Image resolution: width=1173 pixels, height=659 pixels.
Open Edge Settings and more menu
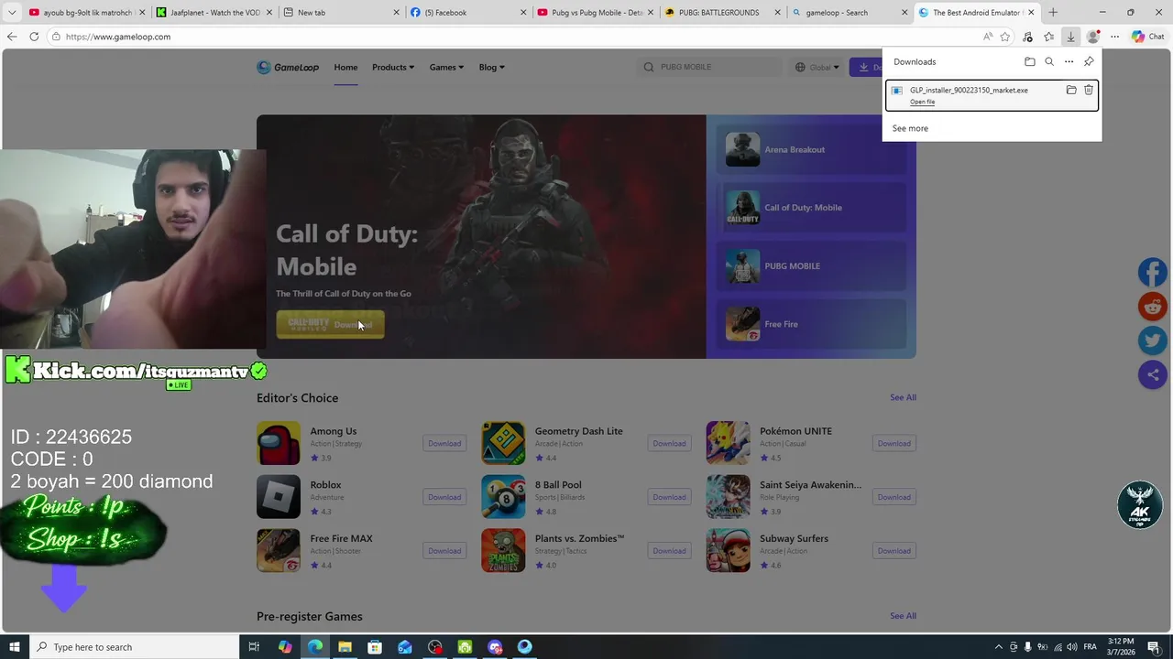(1114, 37)
